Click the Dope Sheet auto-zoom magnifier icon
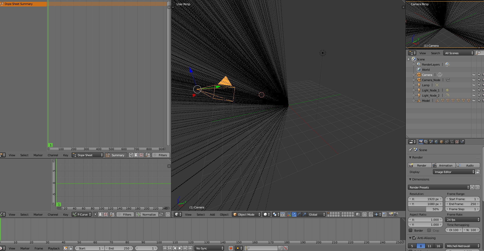Viewport: 484px width, 251px height. tap(148, 155)
